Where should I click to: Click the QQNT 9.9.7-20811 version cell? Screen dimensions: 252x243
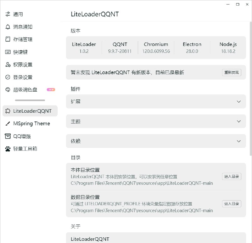(120, 48)
